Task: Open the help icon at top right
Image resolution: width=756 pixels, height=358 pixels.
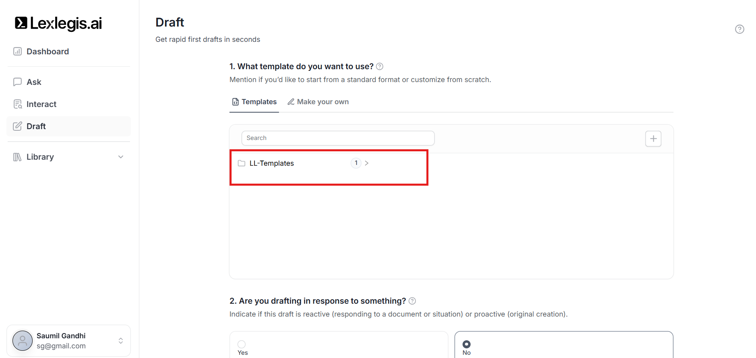Action: point(739,29)
